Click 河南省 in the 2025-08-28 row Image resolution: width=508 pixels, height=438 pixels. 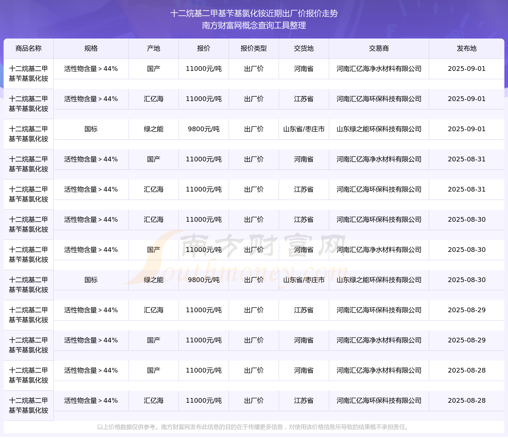(304, 370)
